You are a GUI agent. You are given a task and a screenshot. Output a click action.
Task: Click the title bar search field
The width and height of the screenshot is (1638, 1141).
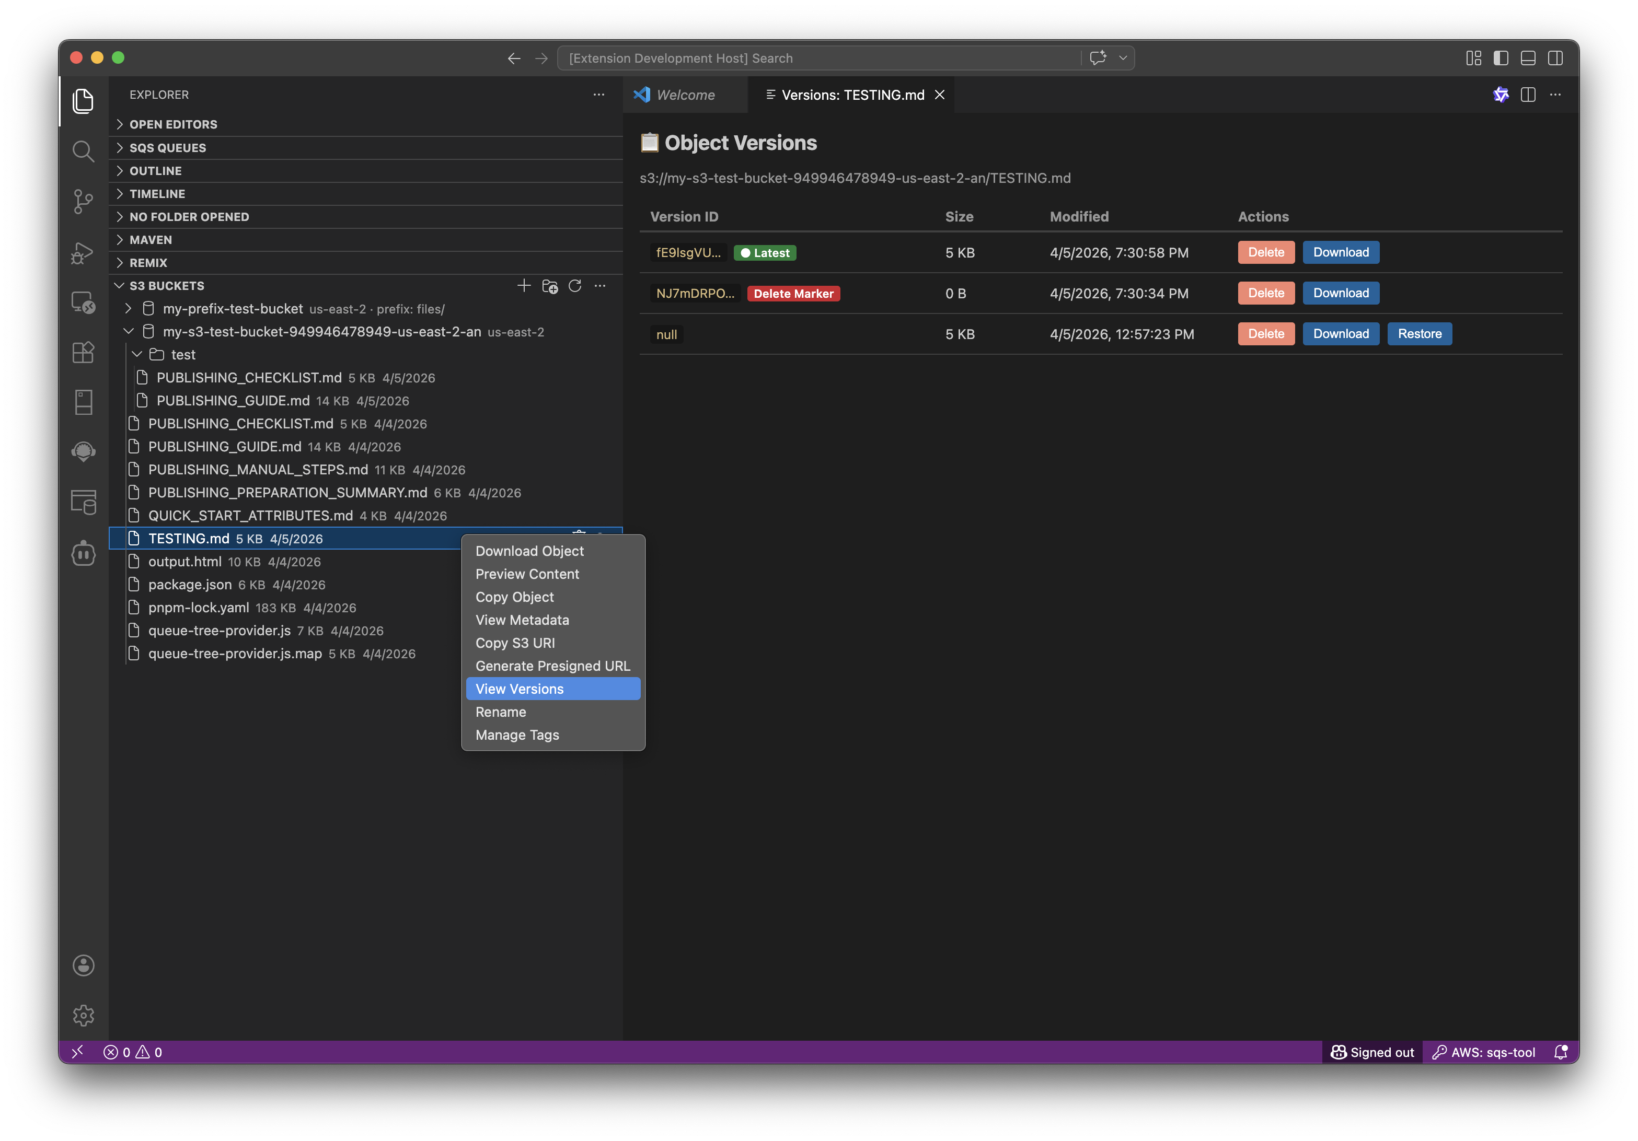pyautogui.click(x=819, y=59)
